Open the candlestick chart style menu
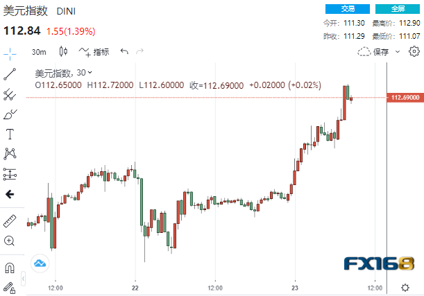424x296 pixels. click(63, 51)
